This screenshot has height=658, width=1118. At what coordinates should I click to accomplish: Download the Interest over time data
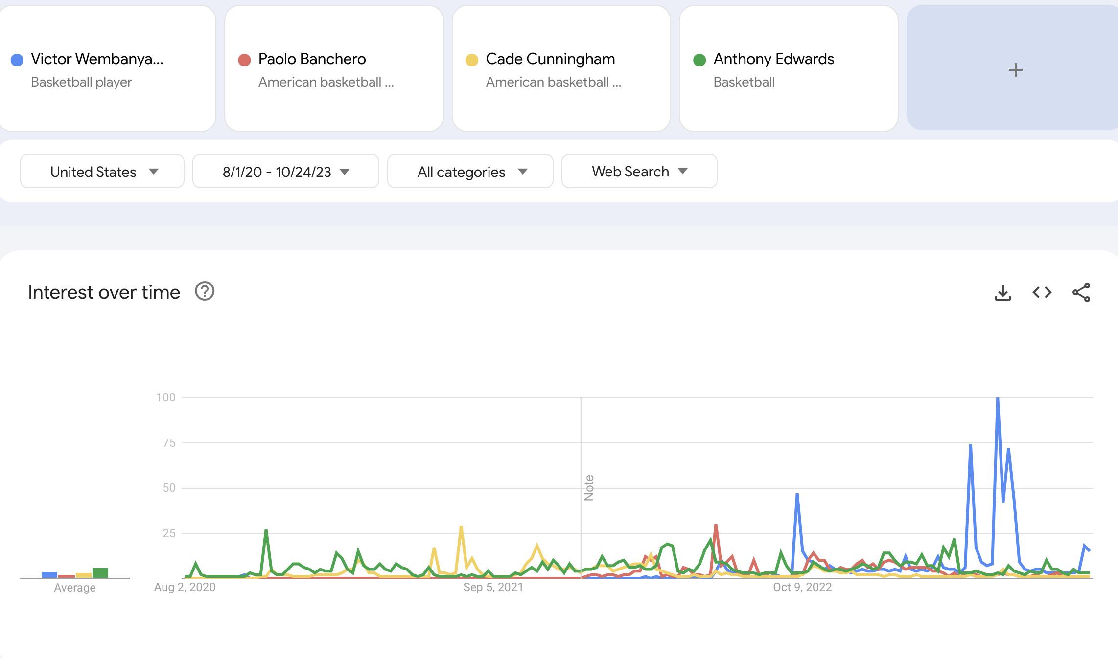(1002, 293)
